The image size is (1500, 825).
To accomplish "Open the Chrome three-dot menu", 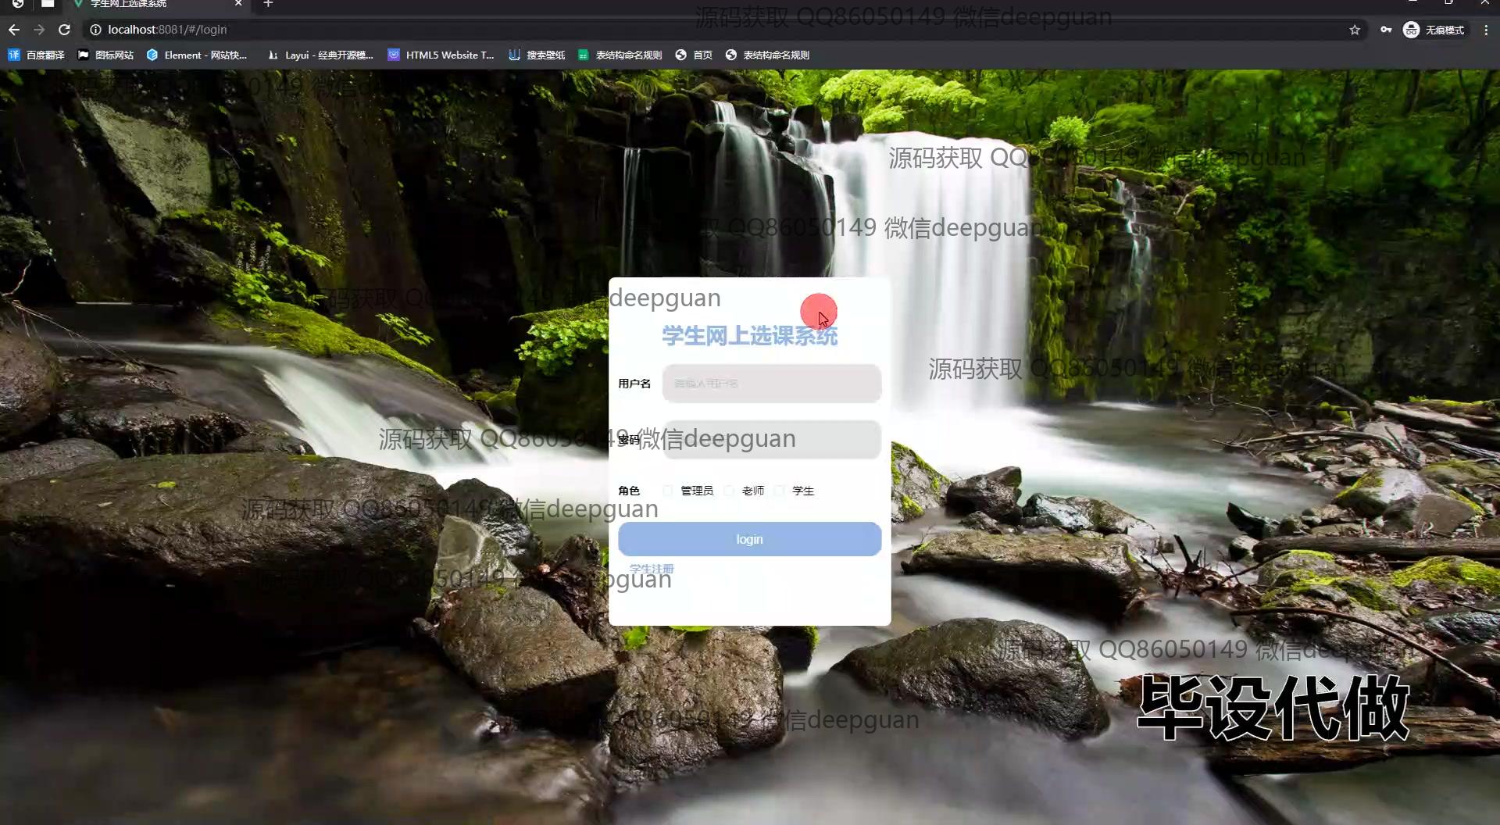I will [1485, 30].
